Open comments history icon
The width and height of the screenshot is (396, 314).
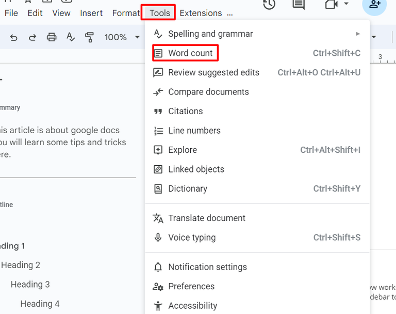(299, 4)
